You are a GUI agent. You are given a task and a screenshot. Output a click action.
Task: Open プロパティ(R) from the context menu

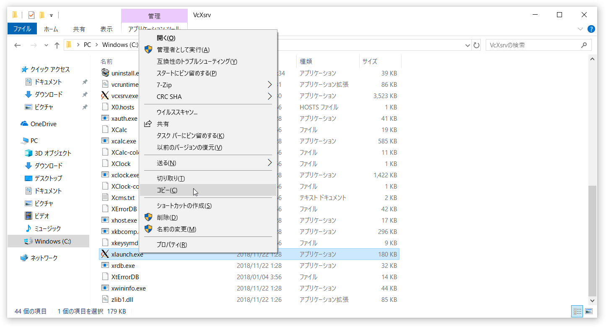tap(208, 244)
